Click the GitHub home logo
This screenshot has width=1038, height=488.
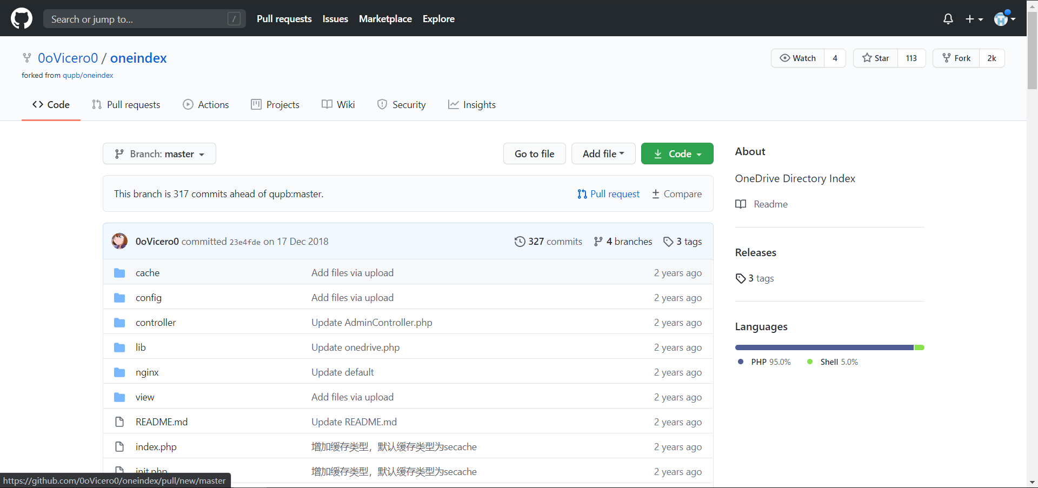point(21,18)
